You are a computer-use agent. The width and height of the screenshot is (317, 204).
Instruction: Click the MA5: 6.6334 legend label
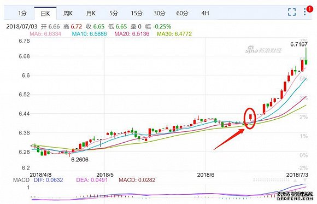click(x=45, y=33)
